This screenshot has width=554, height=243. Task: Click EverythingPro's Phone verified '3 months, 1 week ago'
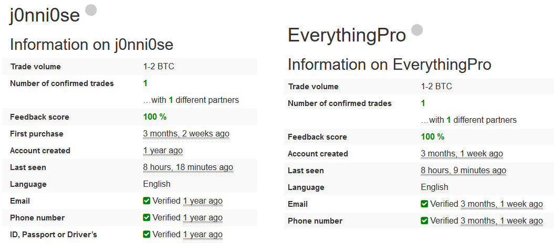coord(501,221)
